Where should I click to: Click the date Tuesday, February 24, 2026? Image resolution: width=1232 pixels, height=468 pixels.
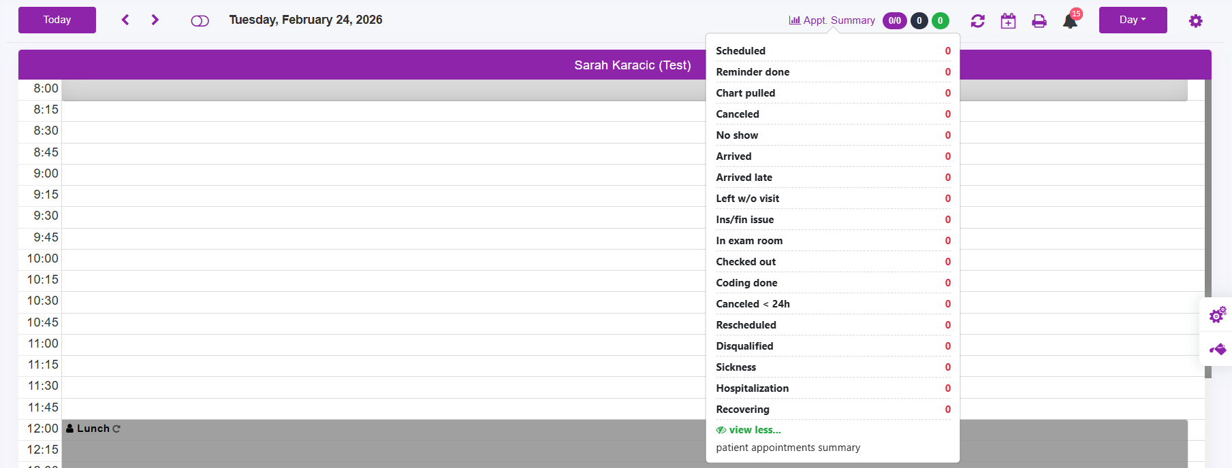coord(306,20)
